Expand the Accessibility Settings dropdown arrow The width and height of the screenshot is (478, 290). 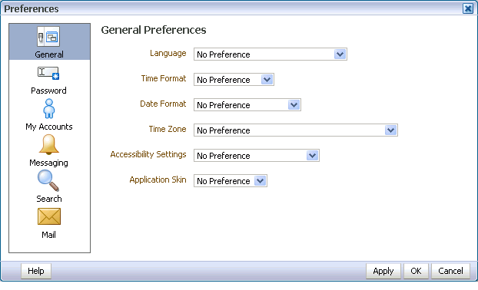(x=312, y=156)
